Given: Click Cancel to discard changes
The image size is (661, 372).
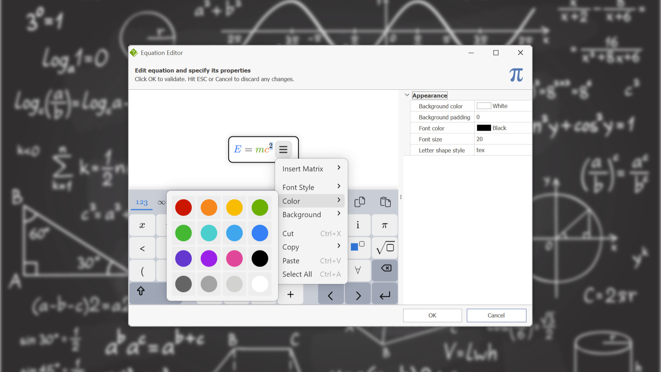Looking at the screenshot, I should [496, 316].
